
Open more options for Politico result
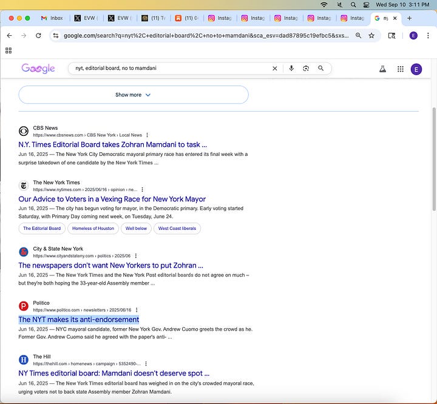click(x=137, y=310)
